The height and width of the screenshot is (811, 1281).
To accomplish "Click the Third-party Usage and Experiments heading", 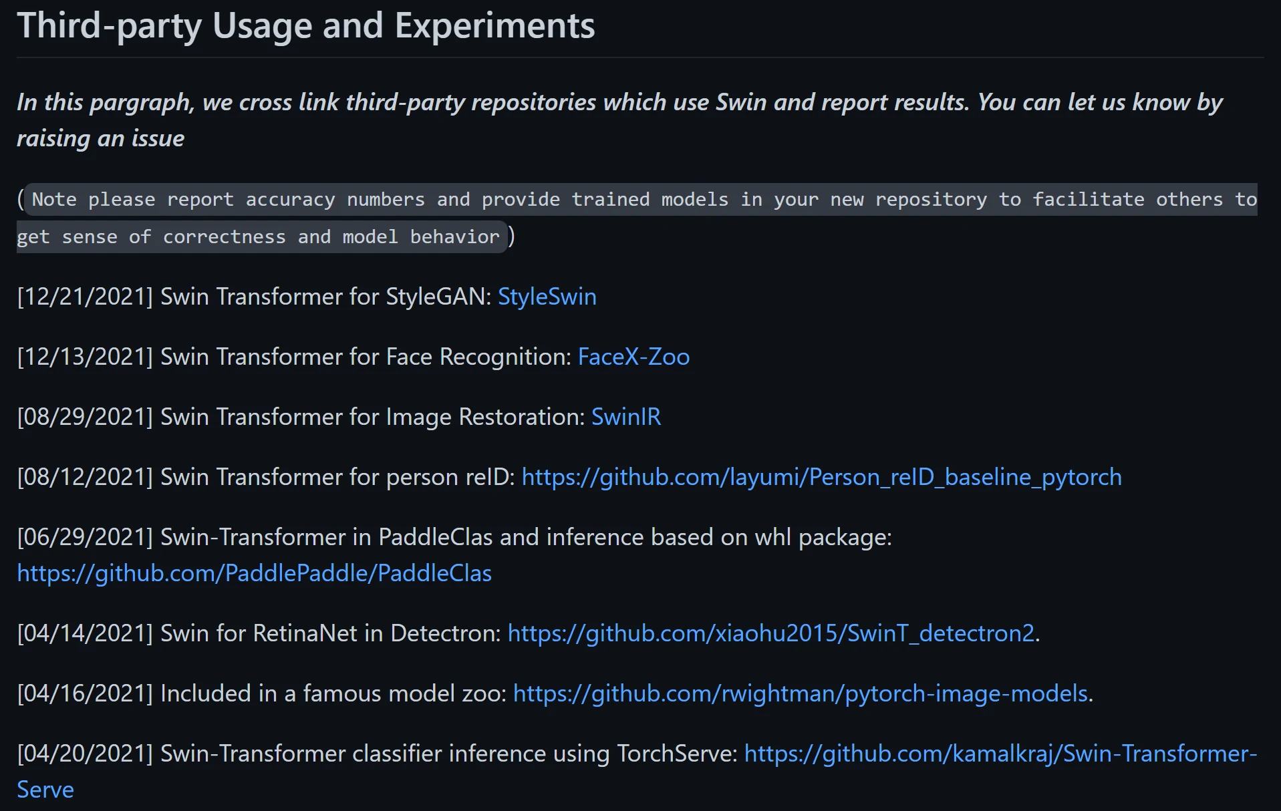I will pos(305,25).
